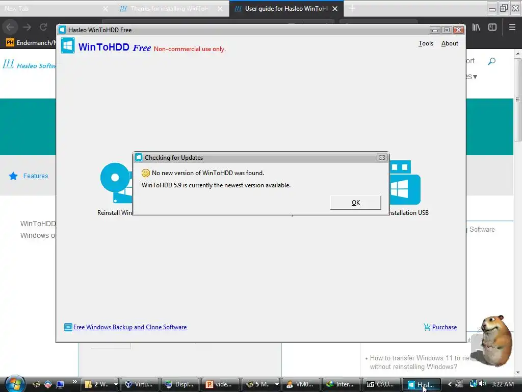Open the browser library icon
The image size is (522, 392).
pos(476,28)
